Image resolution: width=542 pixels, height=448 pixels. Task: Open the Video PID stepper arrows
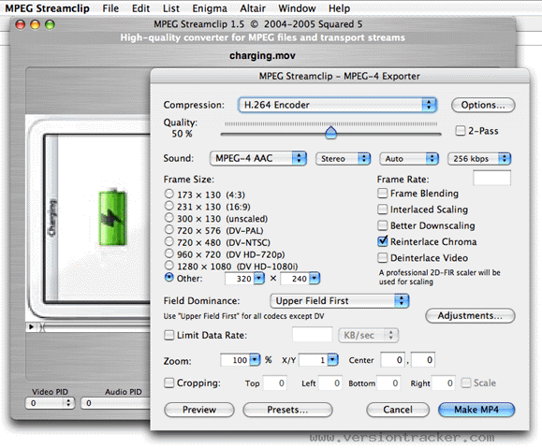pyautogui.click(x=68, y=403)
